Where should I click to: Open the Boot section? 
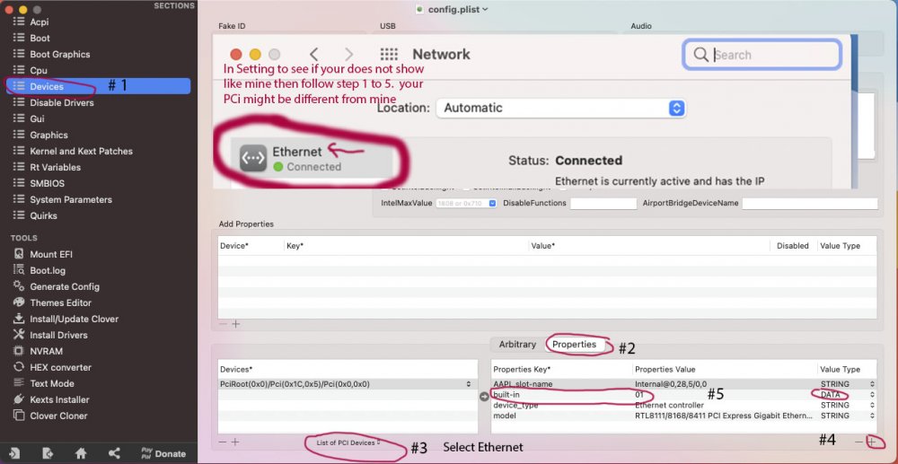coord(40,38)
